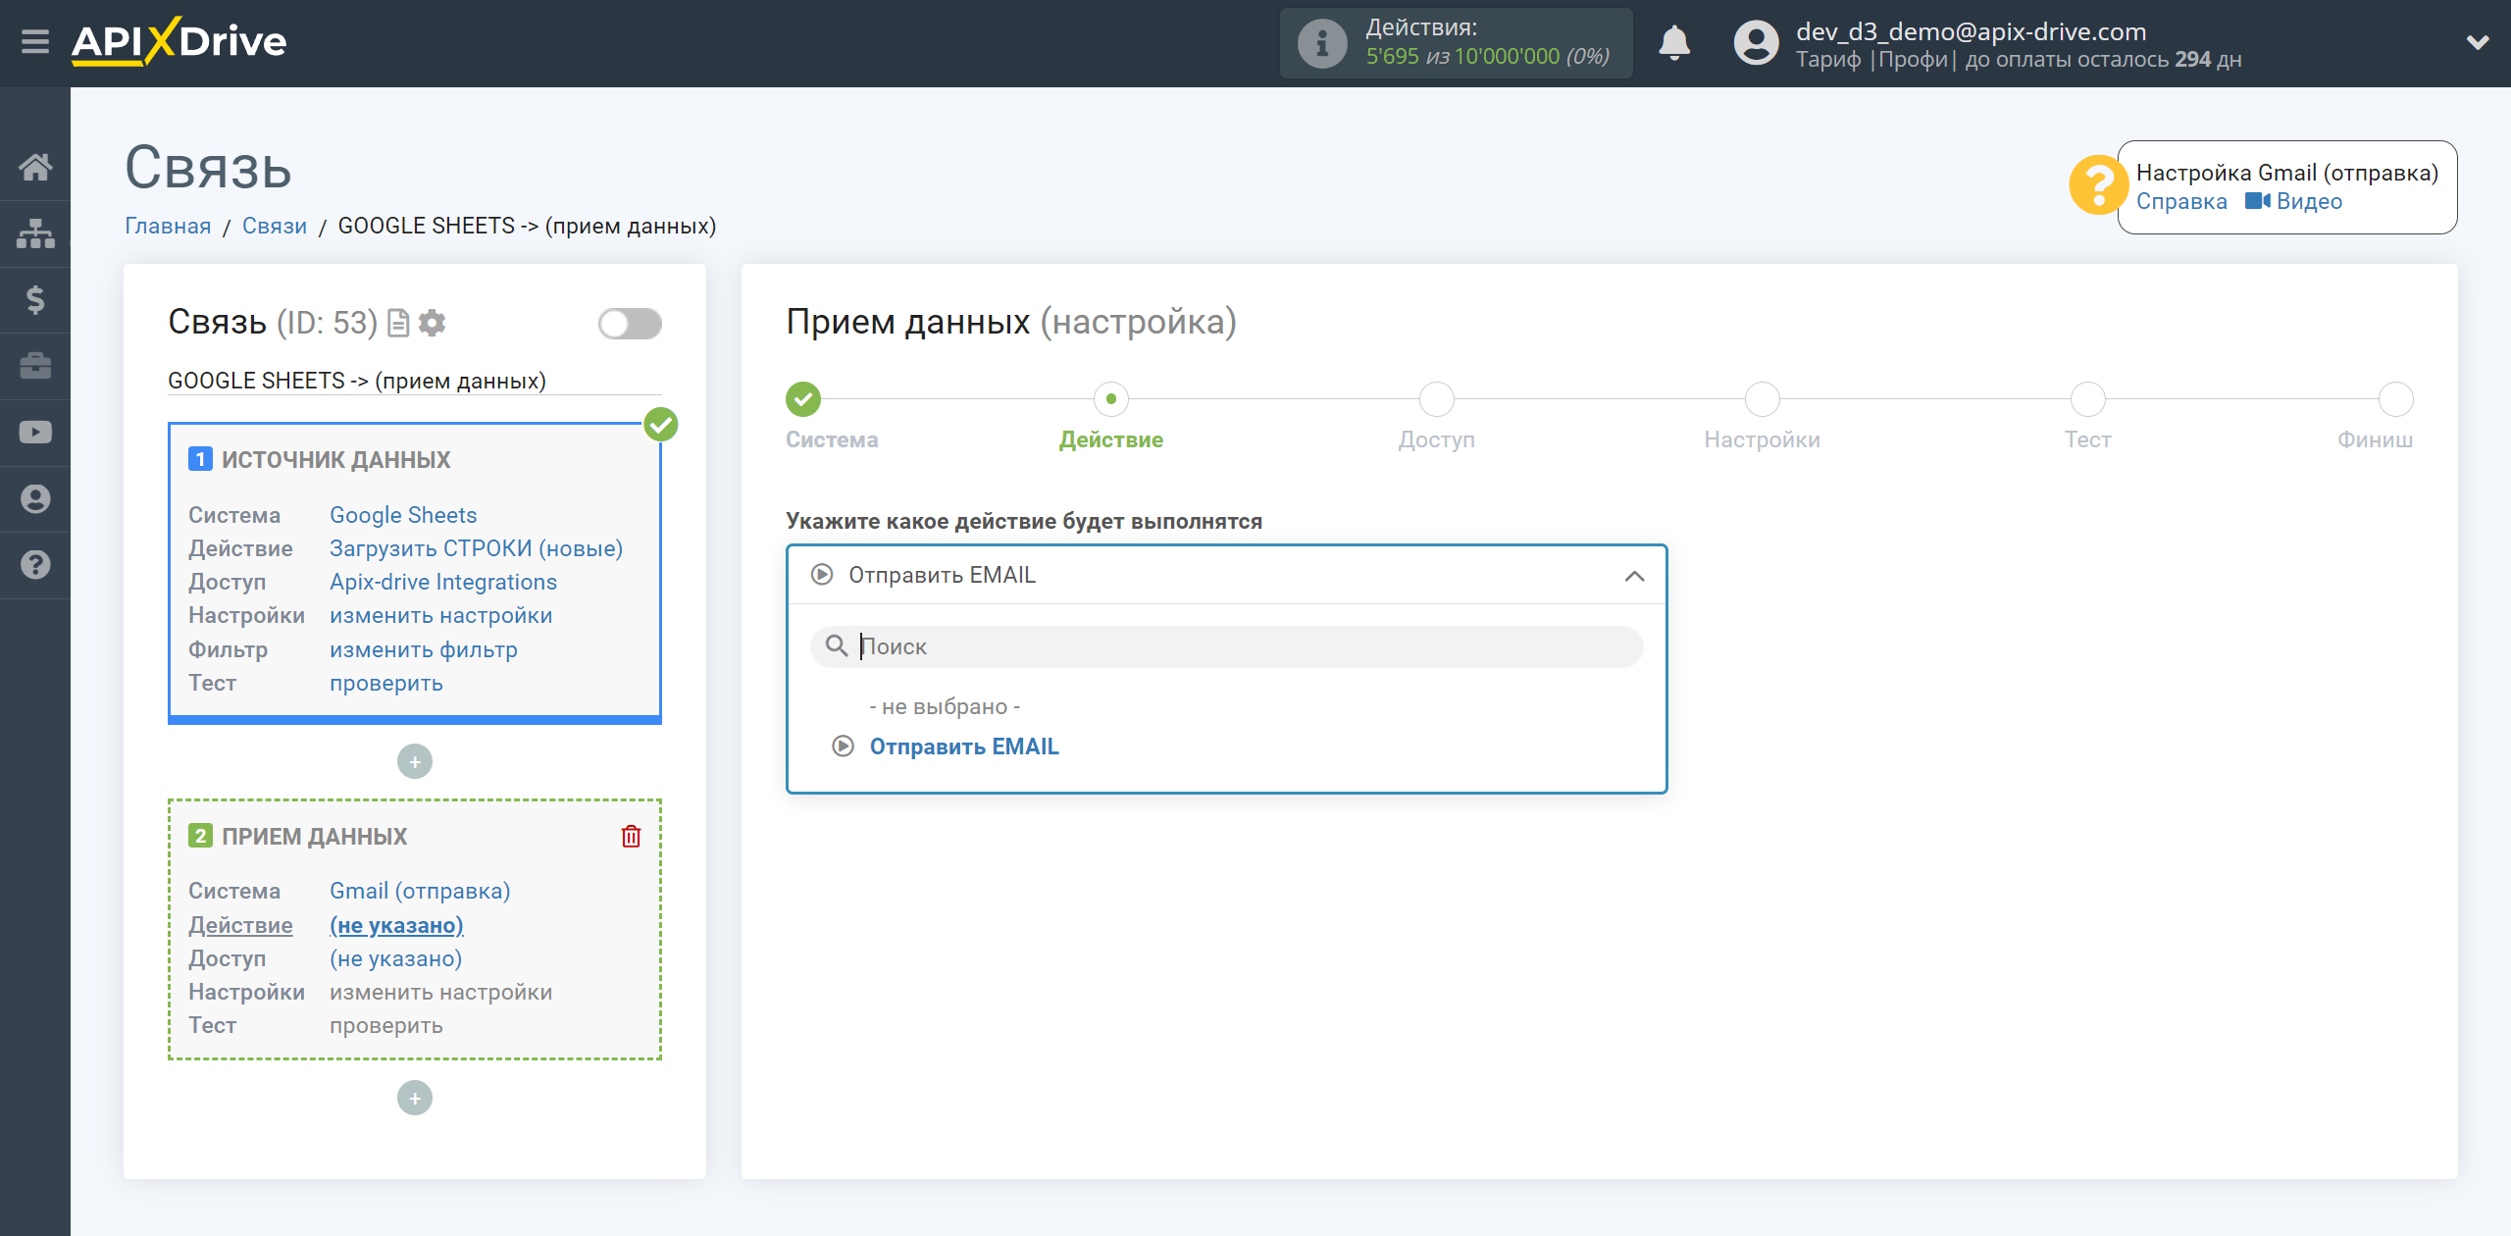Click Доступ (не указано) link
The height and width of the screenshot is (1236, 2511).
click(395, 958)
